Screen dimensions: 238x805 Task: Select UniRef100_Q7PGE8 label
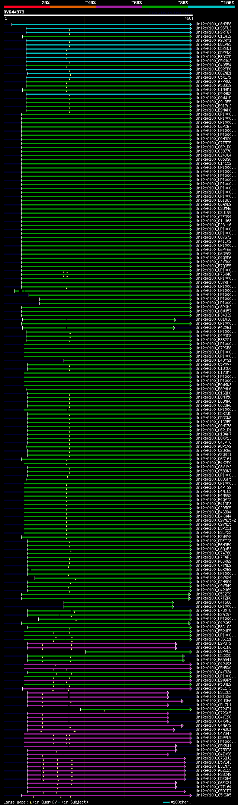click(213, 348)
